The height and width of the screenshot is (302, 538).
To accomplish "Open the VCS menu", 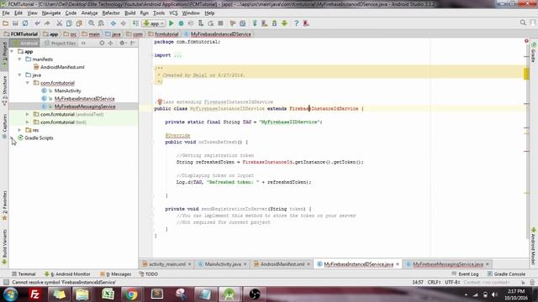I will [x=173, y=13].
